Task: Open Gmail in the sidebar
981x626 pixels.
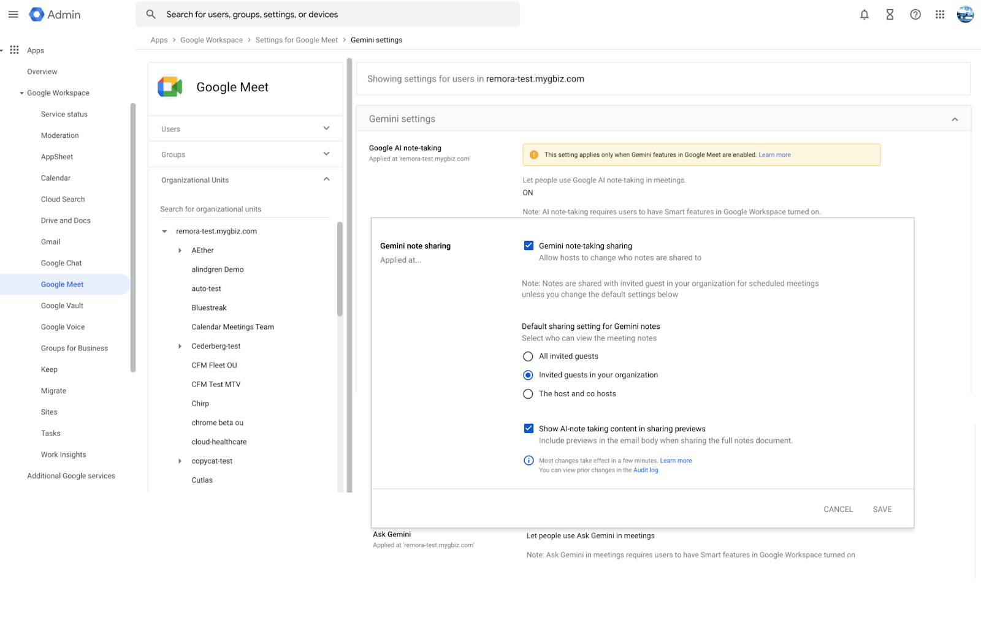Action: click(x=50, y=242)
